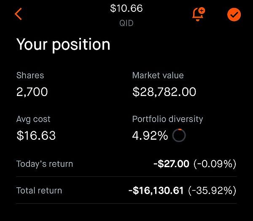The height and width of the screenshot is (221, 253).
Task: Tap the Avg cost label
Action: pos(33,119)
